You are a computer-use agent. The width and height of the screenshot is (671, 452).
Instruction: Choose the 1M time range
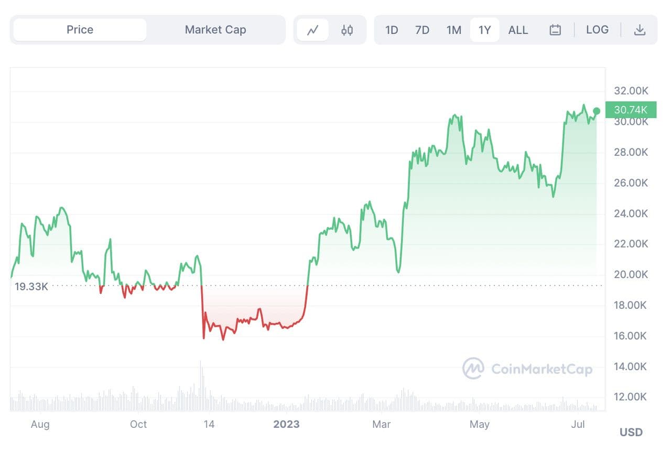click(x=454, y=30)
